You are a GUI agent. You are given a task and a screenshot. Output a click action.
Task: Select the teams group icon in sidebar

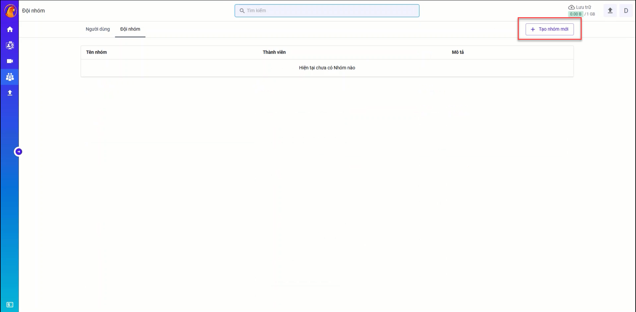[10, 77]
